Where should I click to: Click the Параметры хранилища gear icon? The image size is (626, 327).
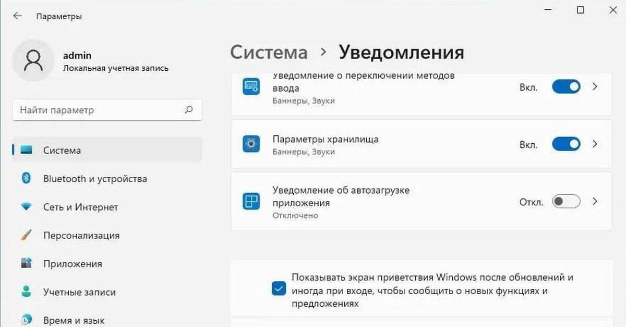click(251, 144)
